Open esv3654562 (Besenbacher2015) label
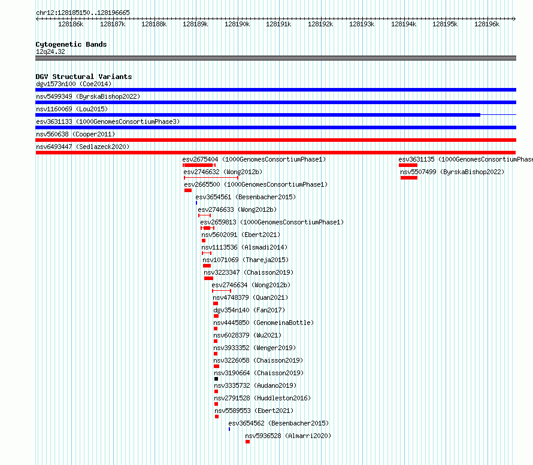This screenshot has width=533, height=465. click(278, 423)
